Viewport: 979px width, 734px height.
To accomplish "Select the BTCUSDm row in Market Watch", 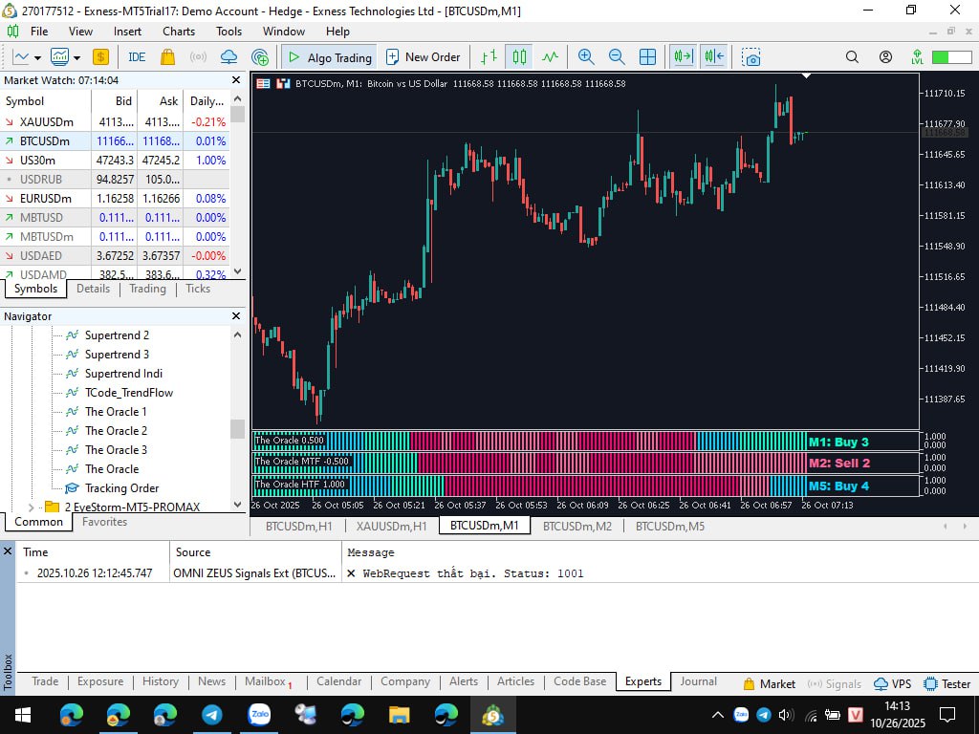I will (115, 141).
